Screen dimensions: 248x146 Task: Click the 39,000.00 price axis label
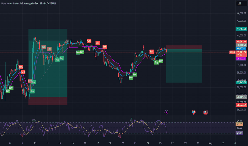point(242,65)
